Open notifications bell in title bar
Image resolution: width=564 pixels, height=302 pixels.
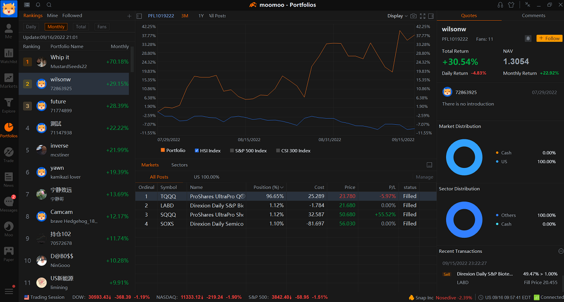coord(38,5)
